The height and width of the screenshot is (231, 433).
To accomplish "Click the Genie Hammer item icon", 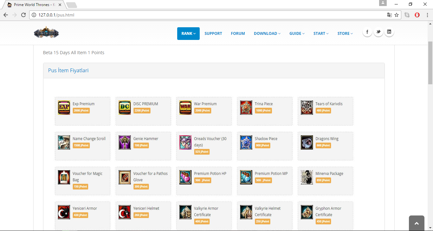I will click(125, 142).
